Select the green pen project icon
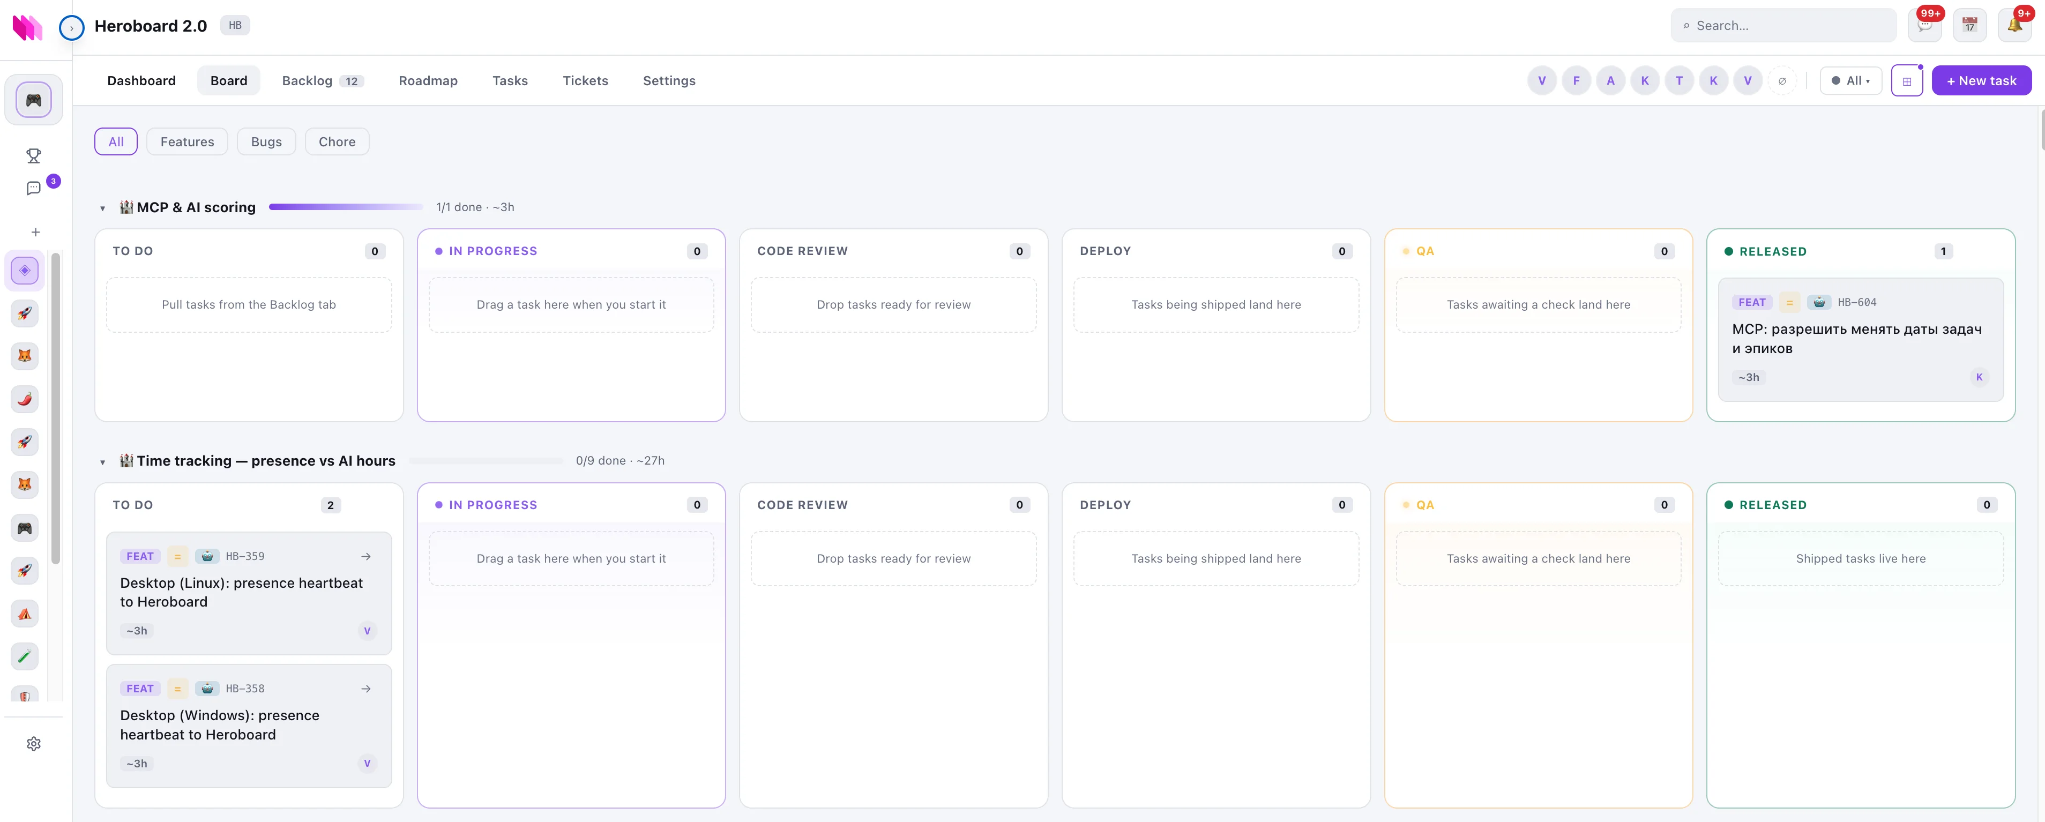Screen dimensions: 2045x822 click(x=25, y=656)
